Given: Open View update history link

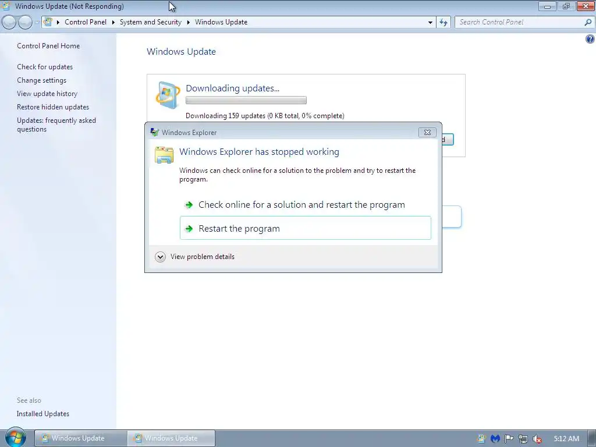Looking at the screenshot, I should coord(47,94).
